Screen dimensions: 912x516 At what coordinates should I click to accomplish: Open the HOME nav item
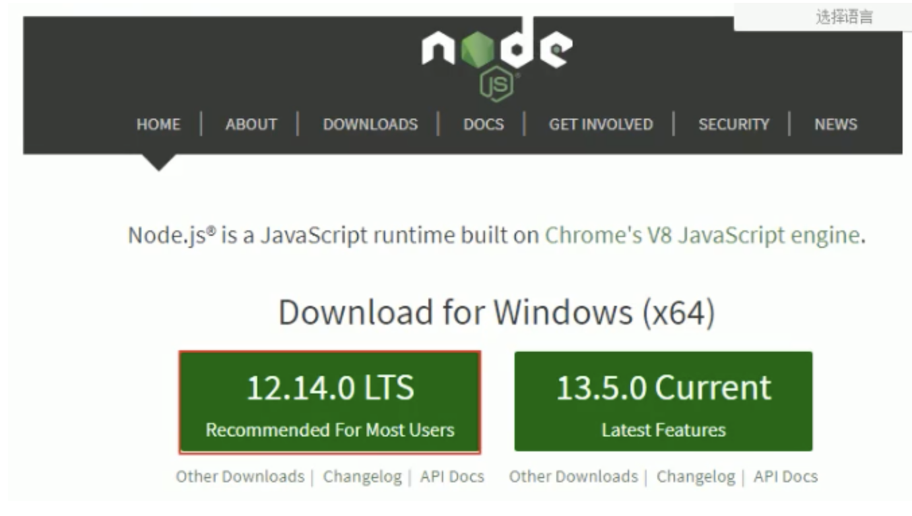point(158,125)
